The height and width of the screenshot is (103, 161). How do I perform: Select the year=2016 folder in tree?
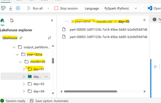[32, 55]
